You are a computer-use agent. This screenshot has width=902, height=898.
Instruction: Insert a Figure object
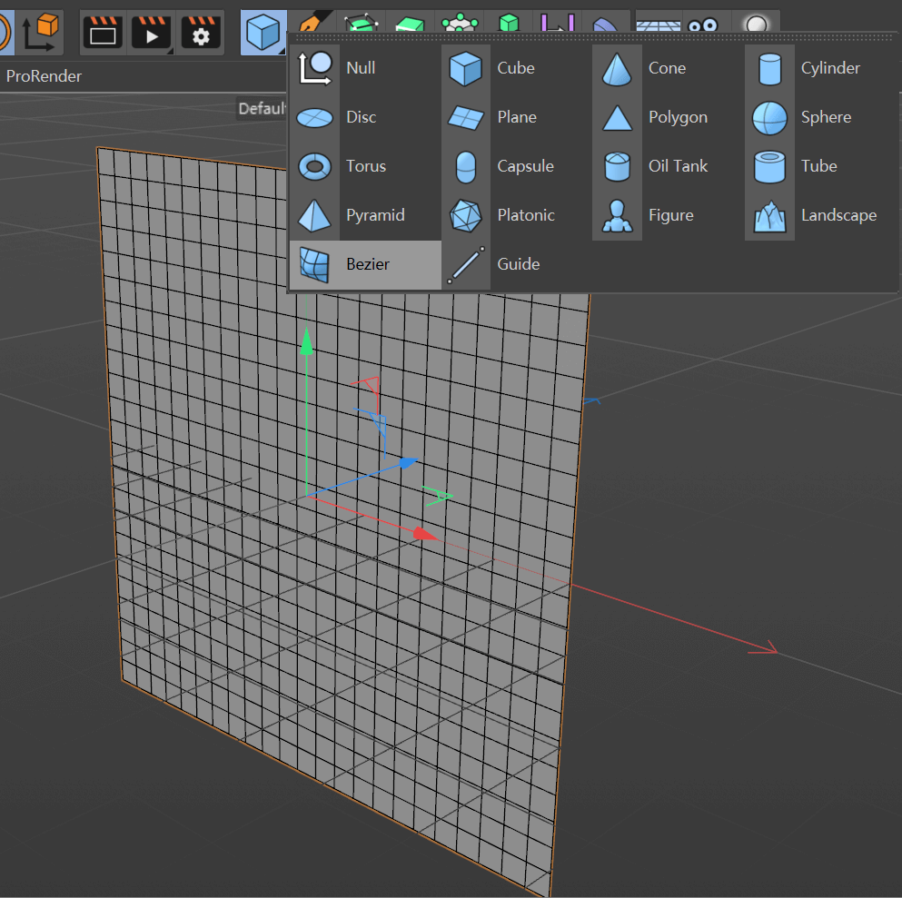coord(668,215)
